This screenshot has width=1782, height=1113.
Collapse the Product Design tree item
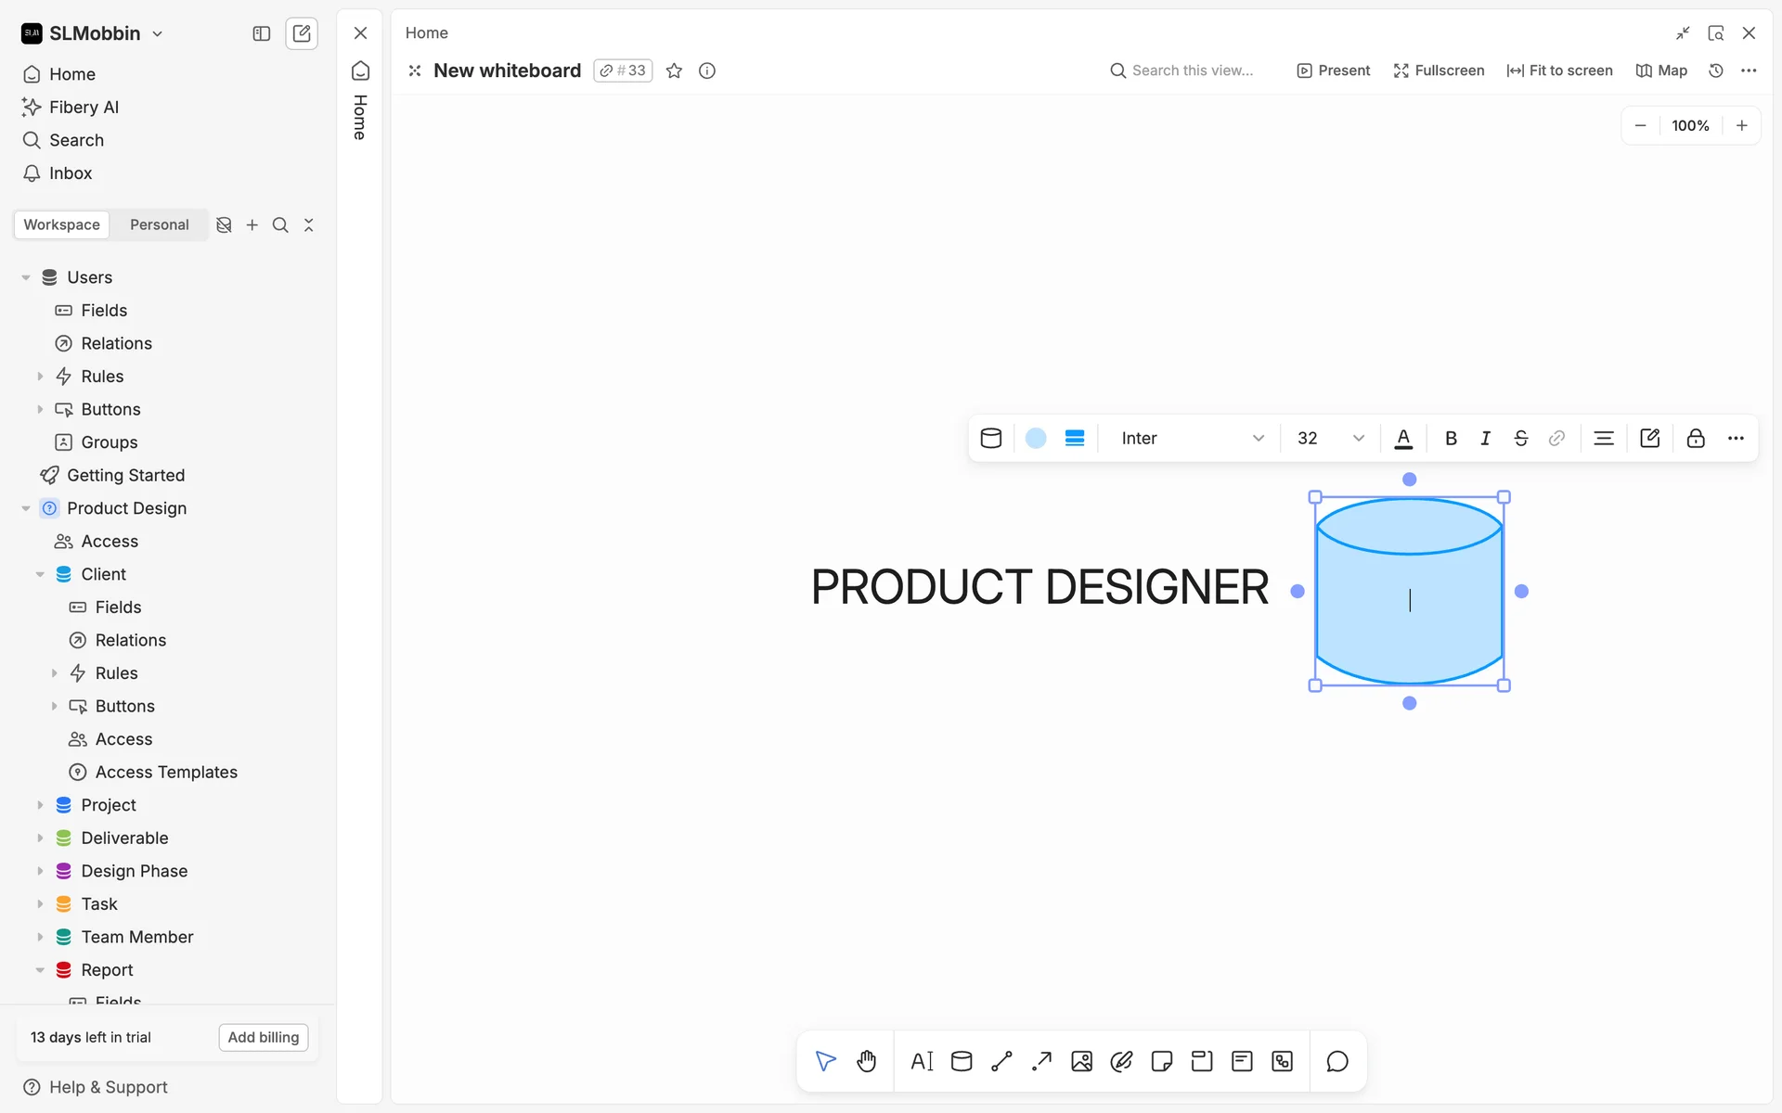coord(26,508)
